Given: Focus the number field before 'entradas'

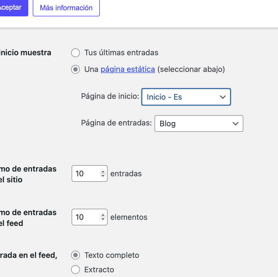Looking at the screenshot, I should pos(85,174).
